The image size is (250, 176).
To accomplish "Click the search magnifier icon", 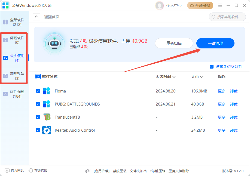I will pyautogui.click(x=213, y=17).
